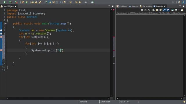Image resolution: width=186 pixels, height=104 pixels.
Task: Clear the Console with the page icon
Action: (x=153, y=10)
